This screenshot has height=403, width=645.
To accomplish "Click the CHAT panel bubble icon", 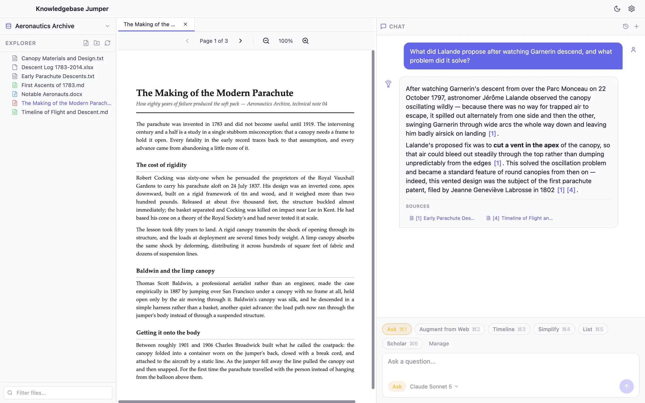I will click(x=383, y=26).
